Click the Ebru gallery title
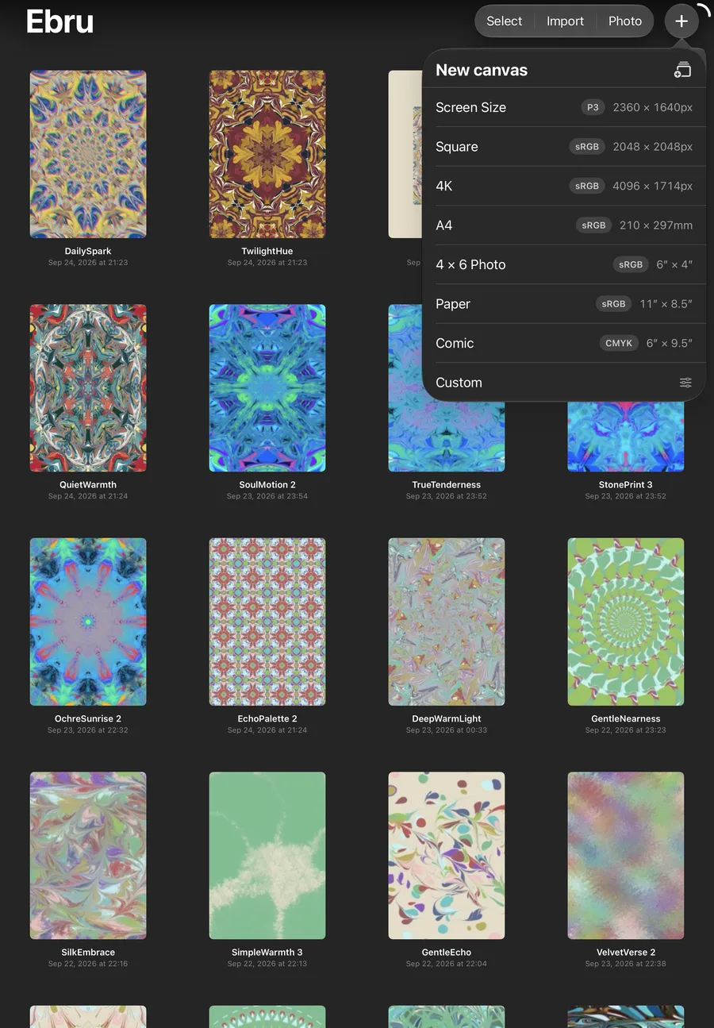Viewport: 714px width, 1028px height. click(x=59, y=21)
